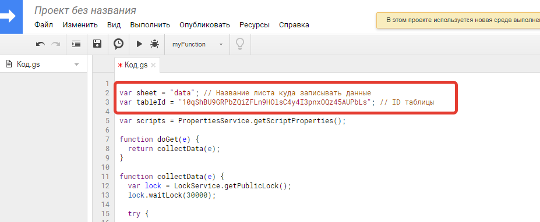Click the undo arrow icon
The width and height of the screenshot is (540, 222).
[x=41, y=44]
